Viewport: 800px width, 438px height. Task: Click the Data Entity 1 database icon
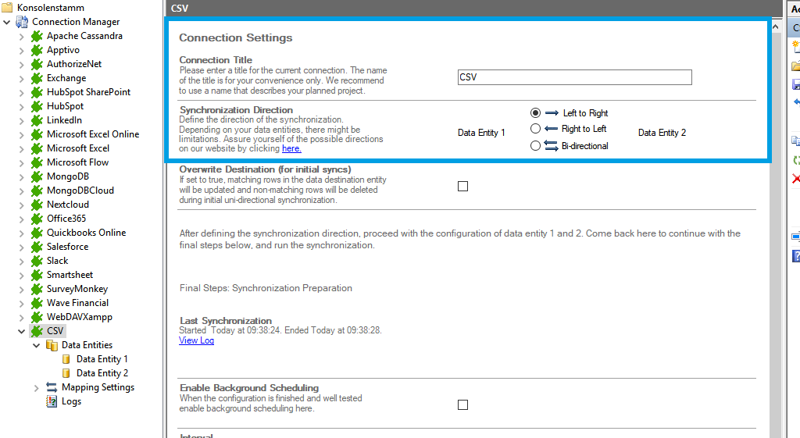coord(66,359)
